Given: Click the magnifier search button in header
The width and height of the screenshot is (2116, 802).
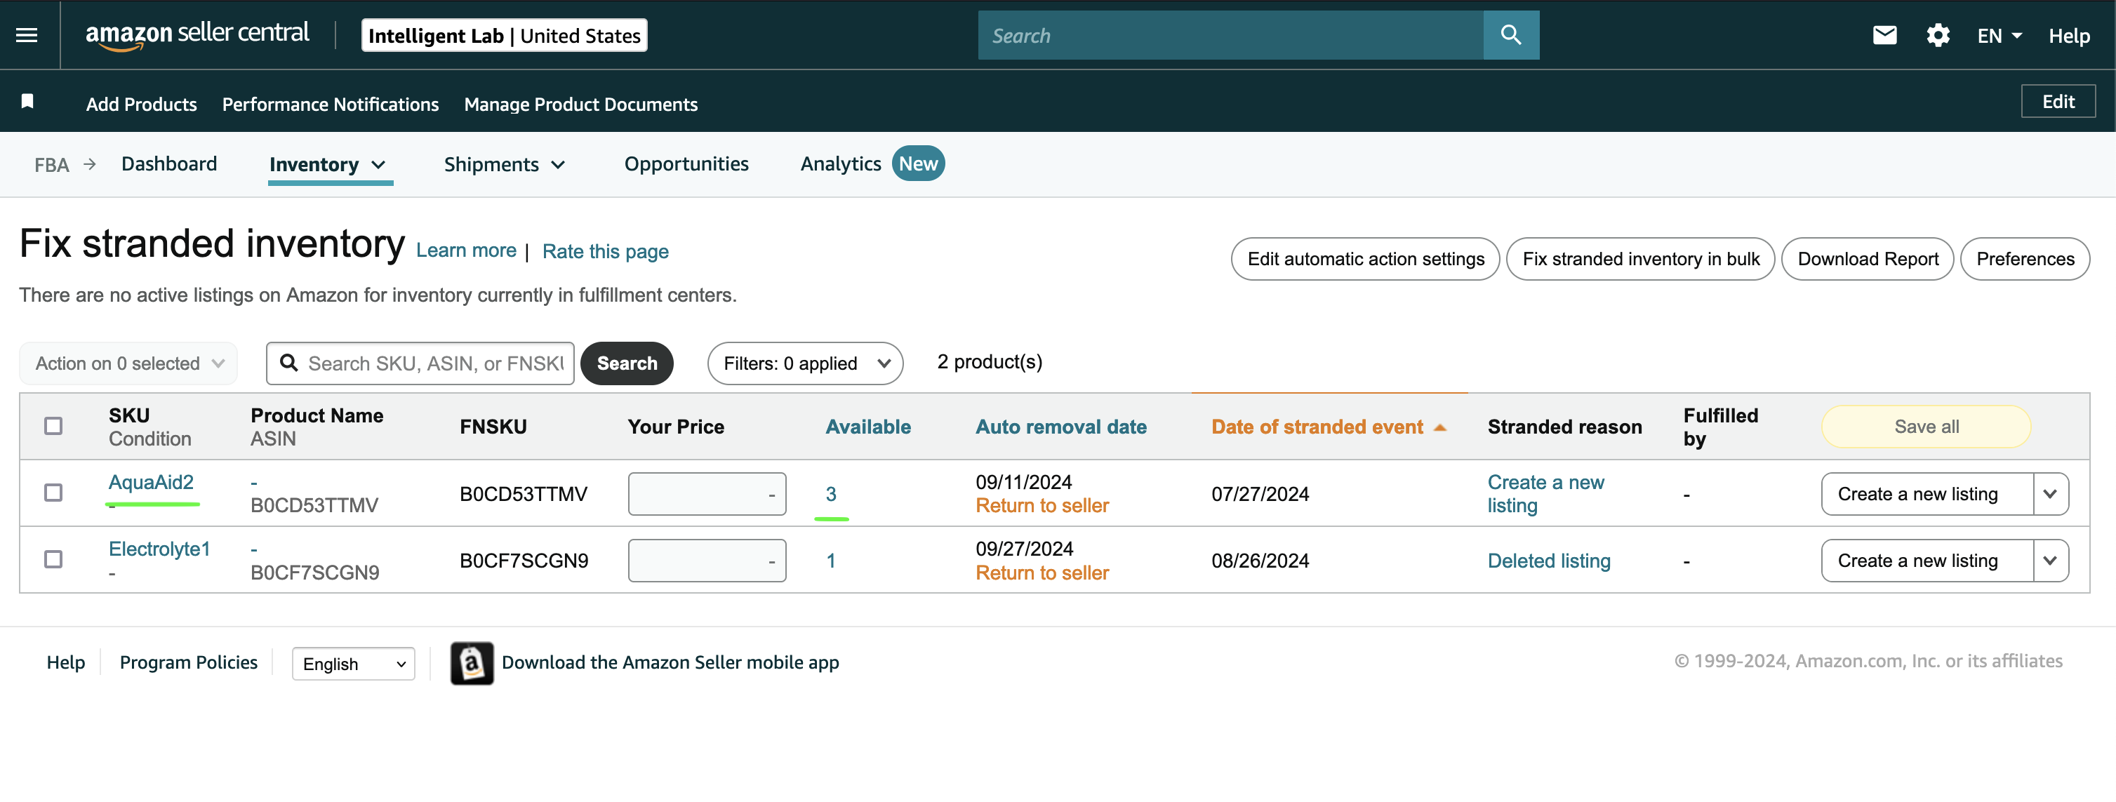Looking at the screenshot, I should (x=1510, y=35).
